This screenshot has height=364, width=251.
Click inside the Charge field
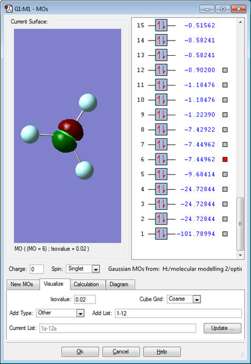(x=36, y=269)
